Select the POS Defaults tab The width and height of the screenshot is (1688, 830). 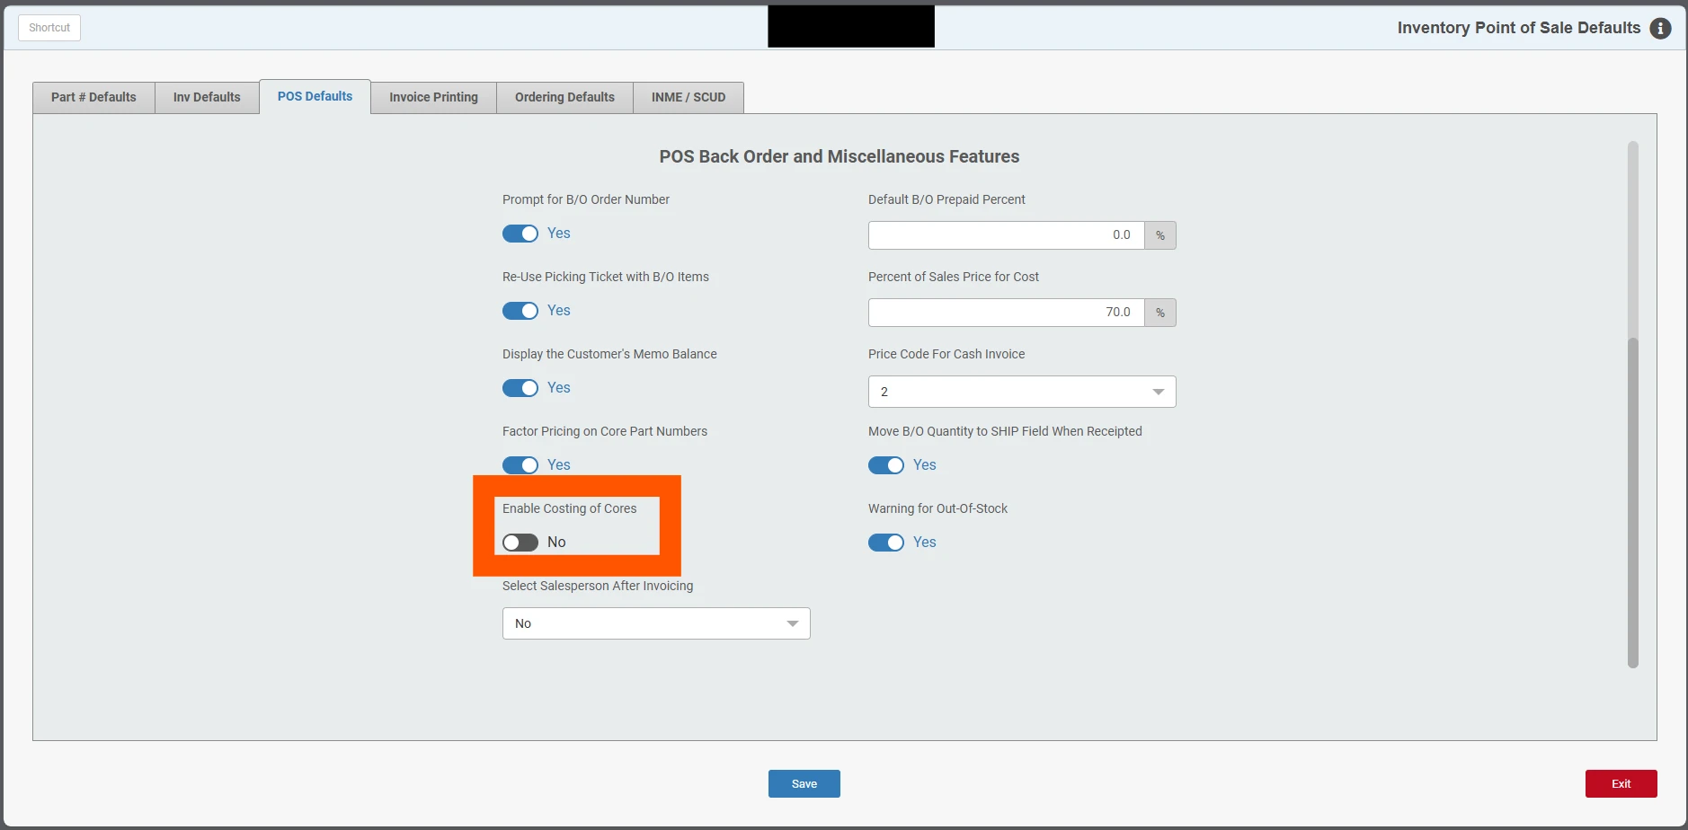coord(315,96)
